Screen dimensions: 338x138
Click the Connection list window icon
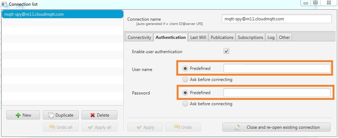(4, 4)
